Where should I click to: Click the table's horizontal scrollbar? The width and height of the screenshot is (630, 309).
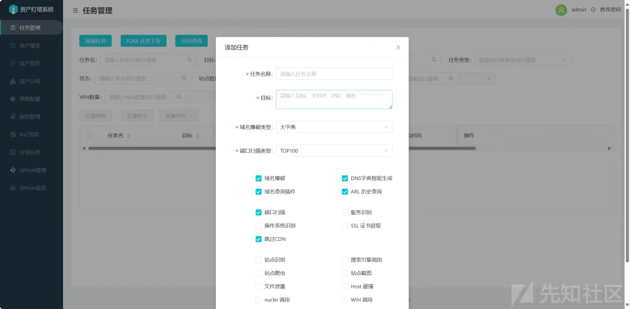[x=282, y=148]
